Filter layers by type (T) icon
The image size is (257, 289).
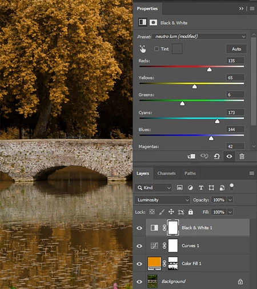click(x=201, y=188)
